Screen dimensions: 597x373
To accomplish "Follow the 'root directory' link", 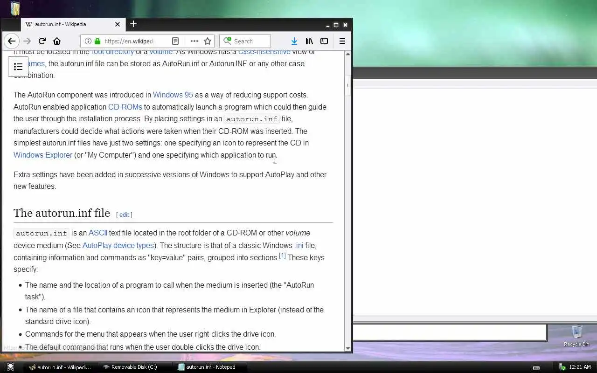I will (x=112, y=52).
